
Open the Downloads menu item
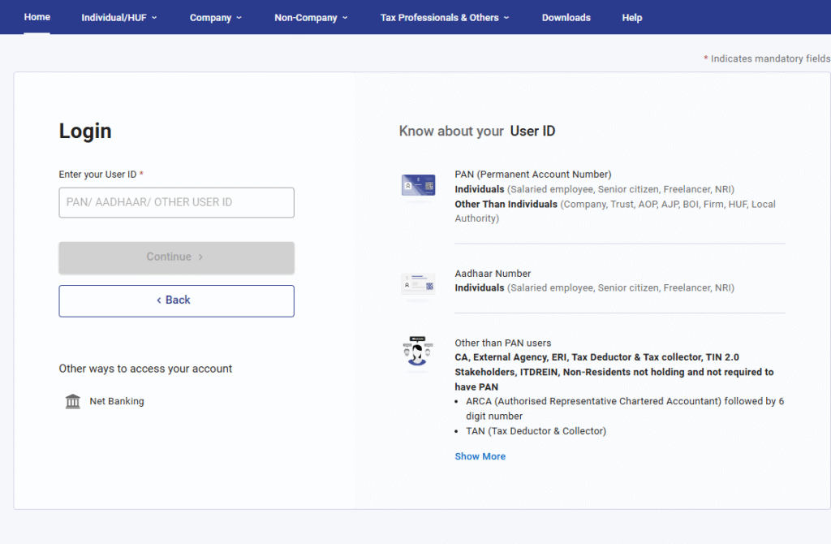pyautogui.click(x=566, y=17)
